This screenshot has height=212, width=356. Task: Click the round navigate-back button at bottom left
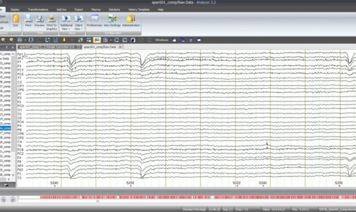[3, 199]
